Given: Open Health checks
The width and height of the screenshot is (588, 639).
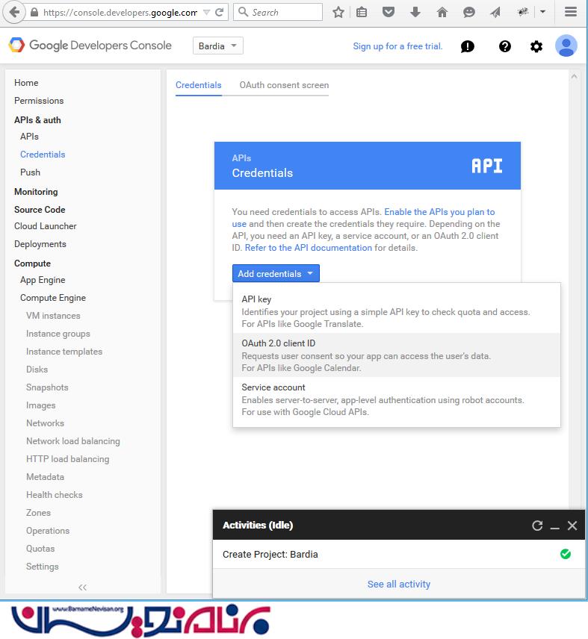Looking at the screenshot, I should (x=55, y=495).
